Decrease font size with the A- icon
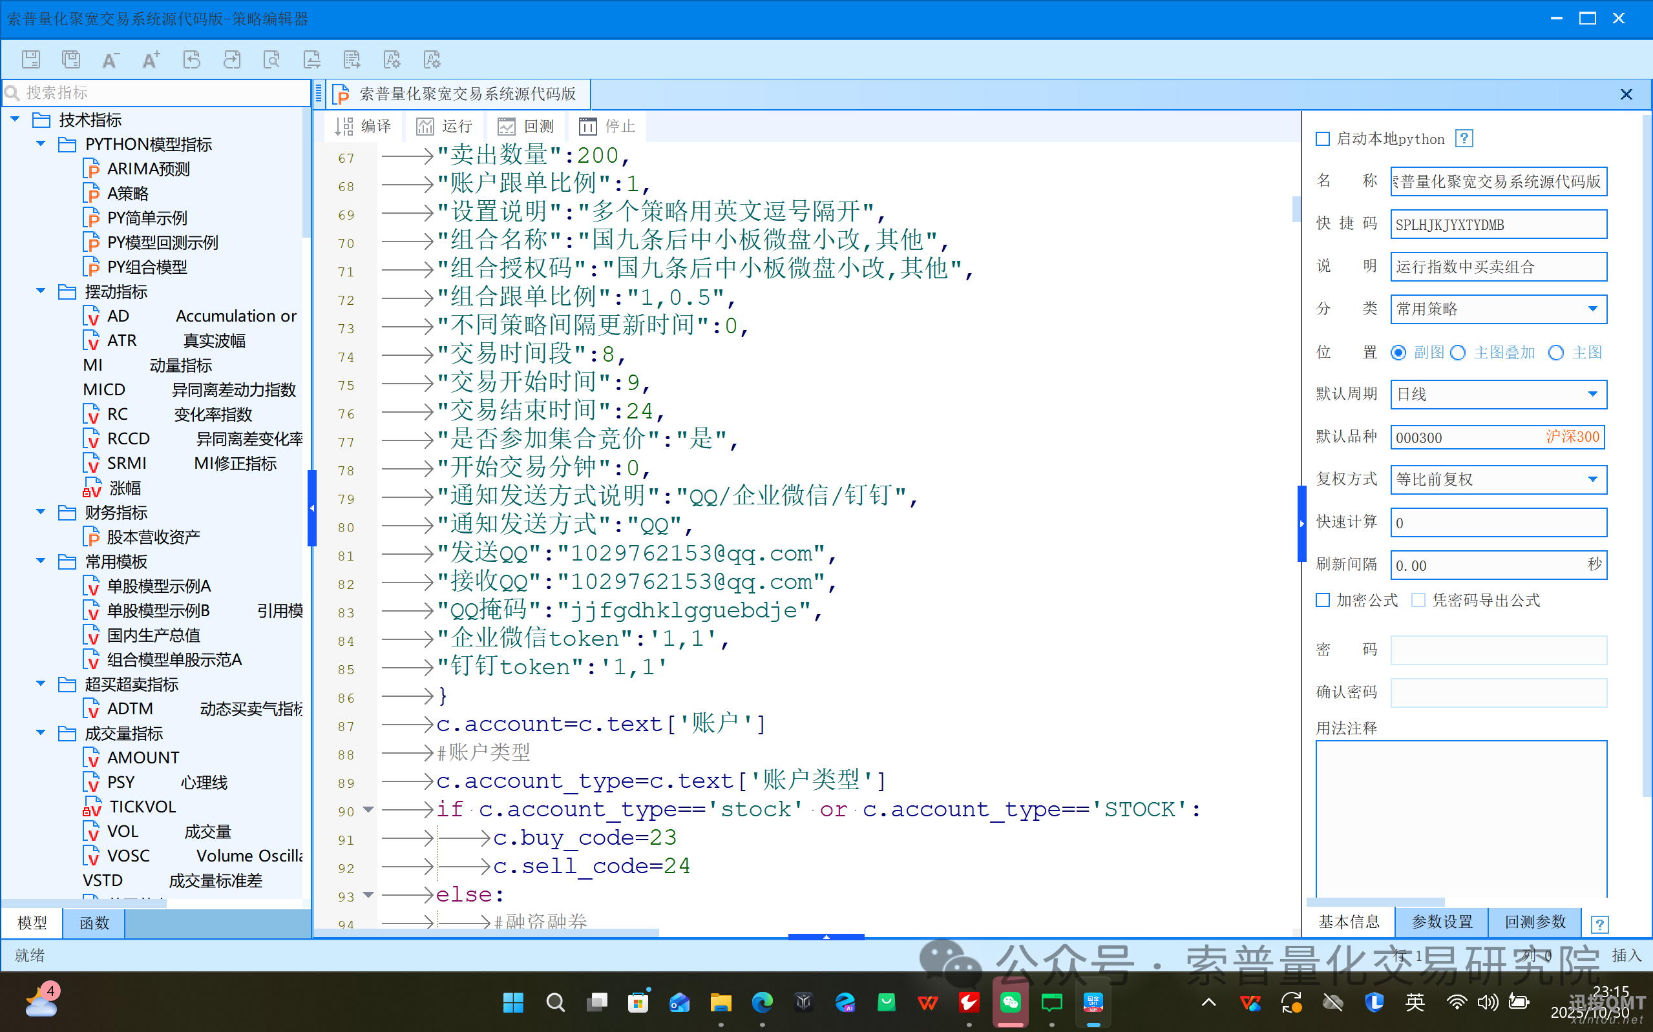The height and width of the screenshot is (1032, 1653). tap(110, 59)
